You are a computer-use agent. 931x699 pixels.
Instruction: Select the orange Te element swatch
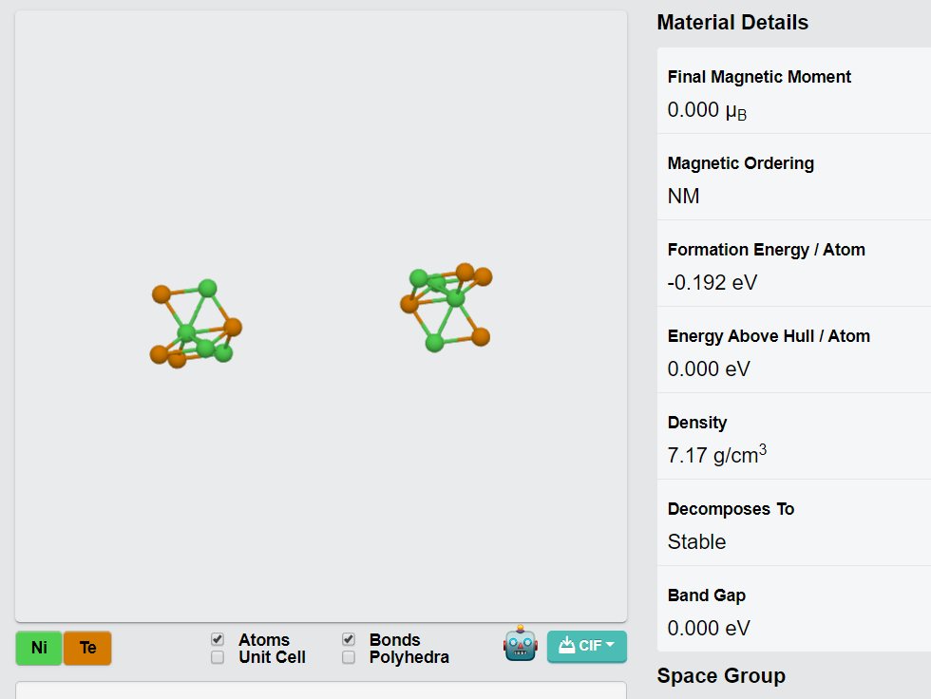pyautogui.click(x=87, y=648)
